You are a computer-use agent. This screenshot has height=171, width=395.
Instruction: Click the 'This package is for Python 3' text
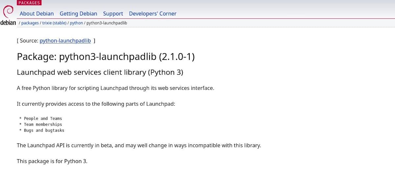[52, 161]
